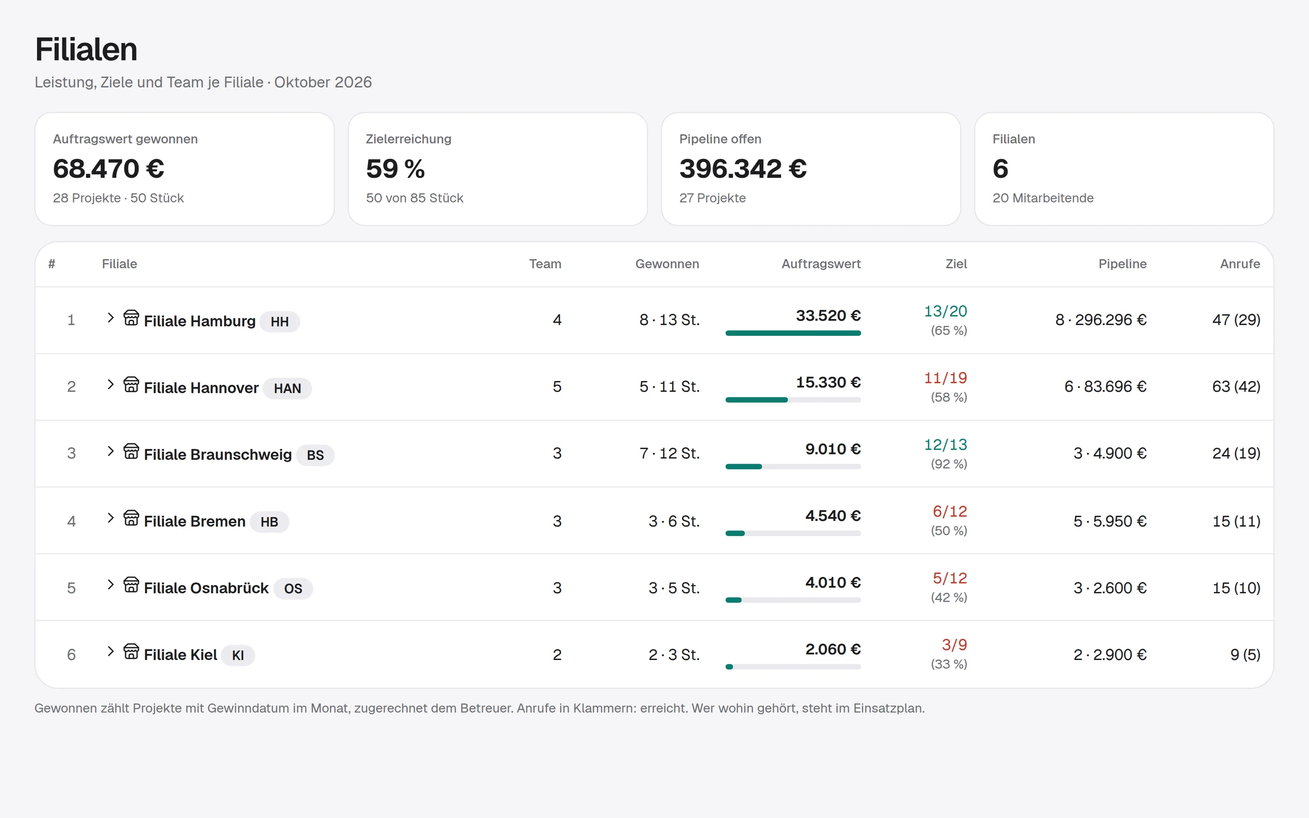Open the Auftragswert gewonnen summary card
Image resolution: width=1309 pixels, height=818 pixels.
coord(184,169)
